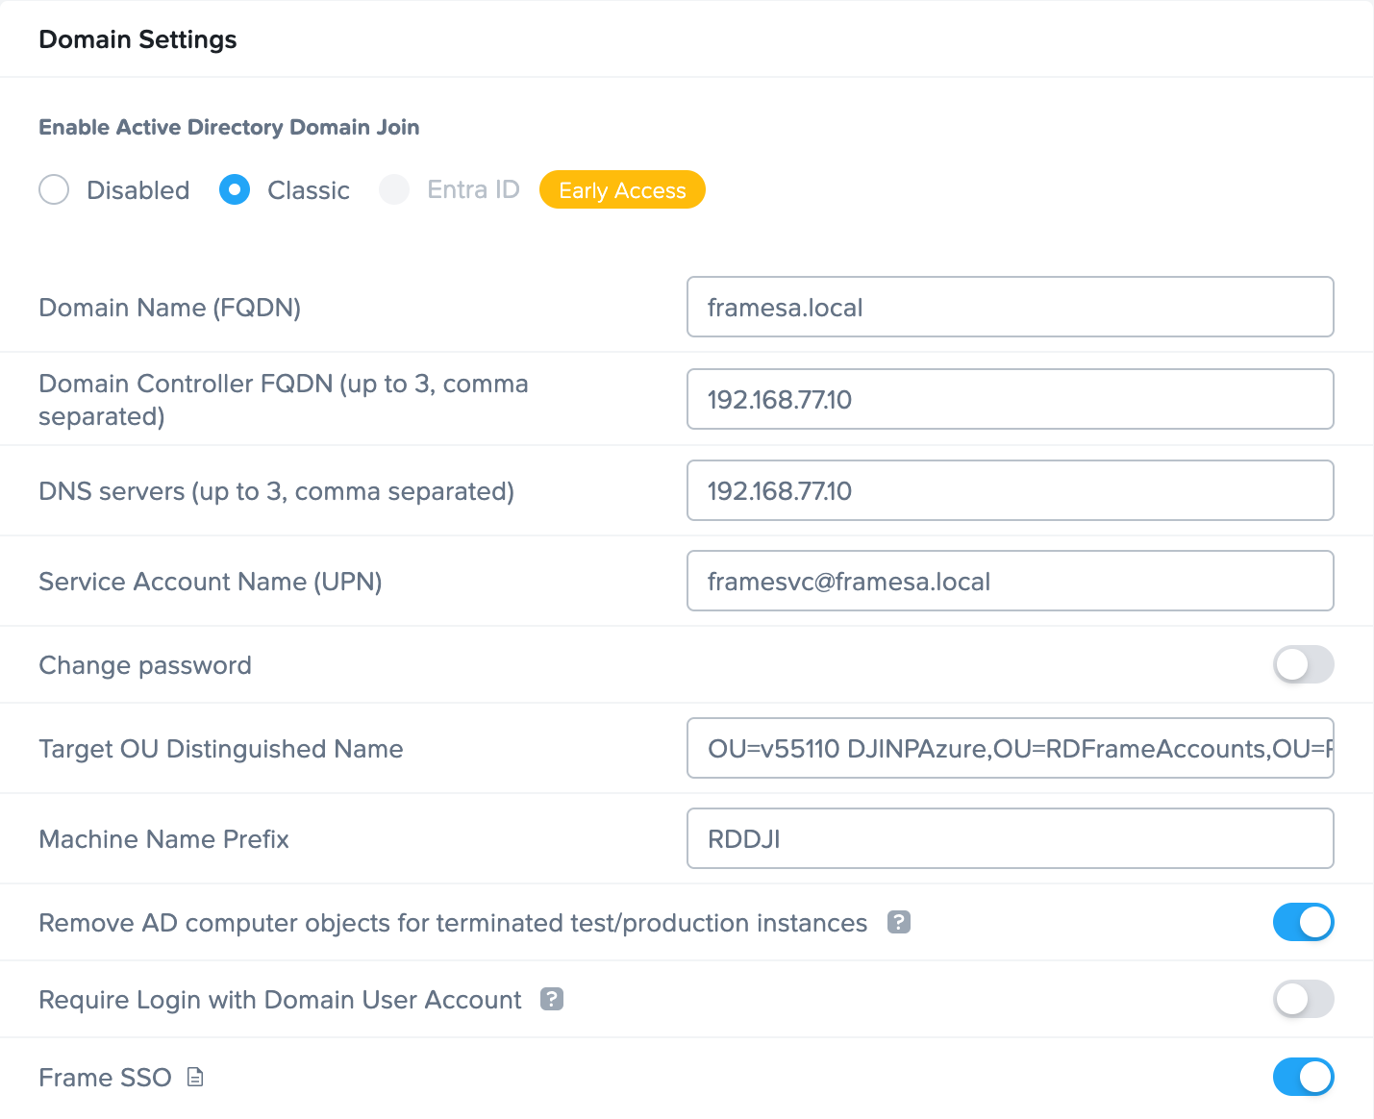This screenshot has width=1374, height=1119.
Task: Click the Early Access badge
Action: pos(622,189)
